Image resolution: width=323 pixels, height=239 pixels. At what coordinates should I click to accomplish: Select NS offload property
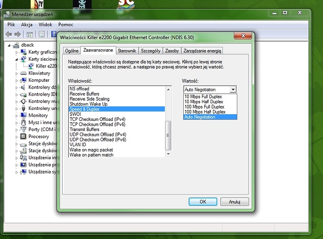pyautogui.click(x=117, y=89)
